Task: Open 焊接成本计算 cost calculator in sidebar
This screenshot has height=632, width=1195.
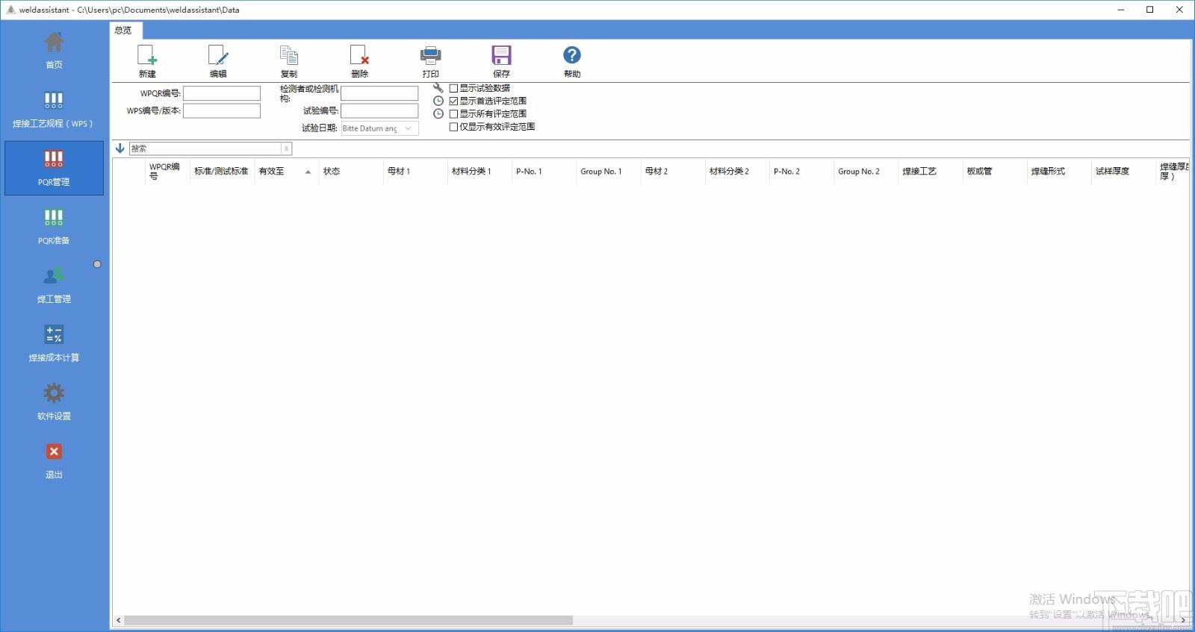Action: pyautogui.click(x=54, y=343)
